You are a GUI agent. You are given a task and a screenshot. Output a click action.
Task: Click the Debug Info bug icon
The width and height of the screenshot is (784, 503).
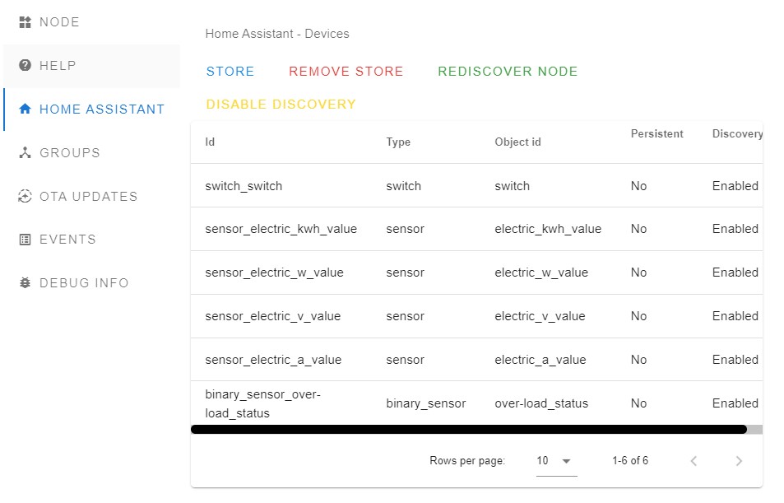point(25,282)
